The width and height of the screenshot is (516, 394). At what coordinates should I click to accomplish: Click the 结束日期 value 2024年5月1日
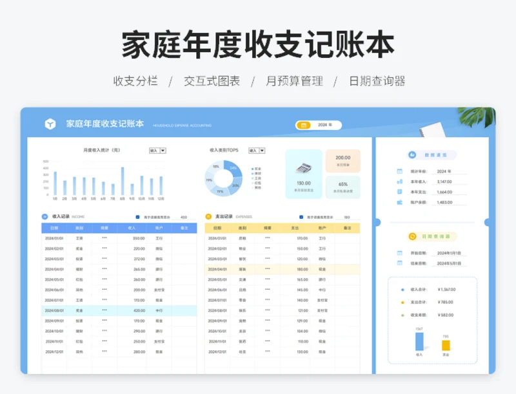click(x=449, y=263)
